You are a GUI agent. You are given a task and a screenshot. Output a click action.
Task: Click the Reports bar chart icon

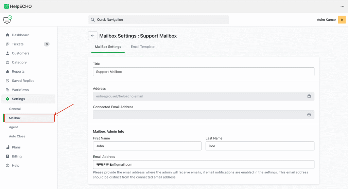pyautogui.click(x=7, y=72)
